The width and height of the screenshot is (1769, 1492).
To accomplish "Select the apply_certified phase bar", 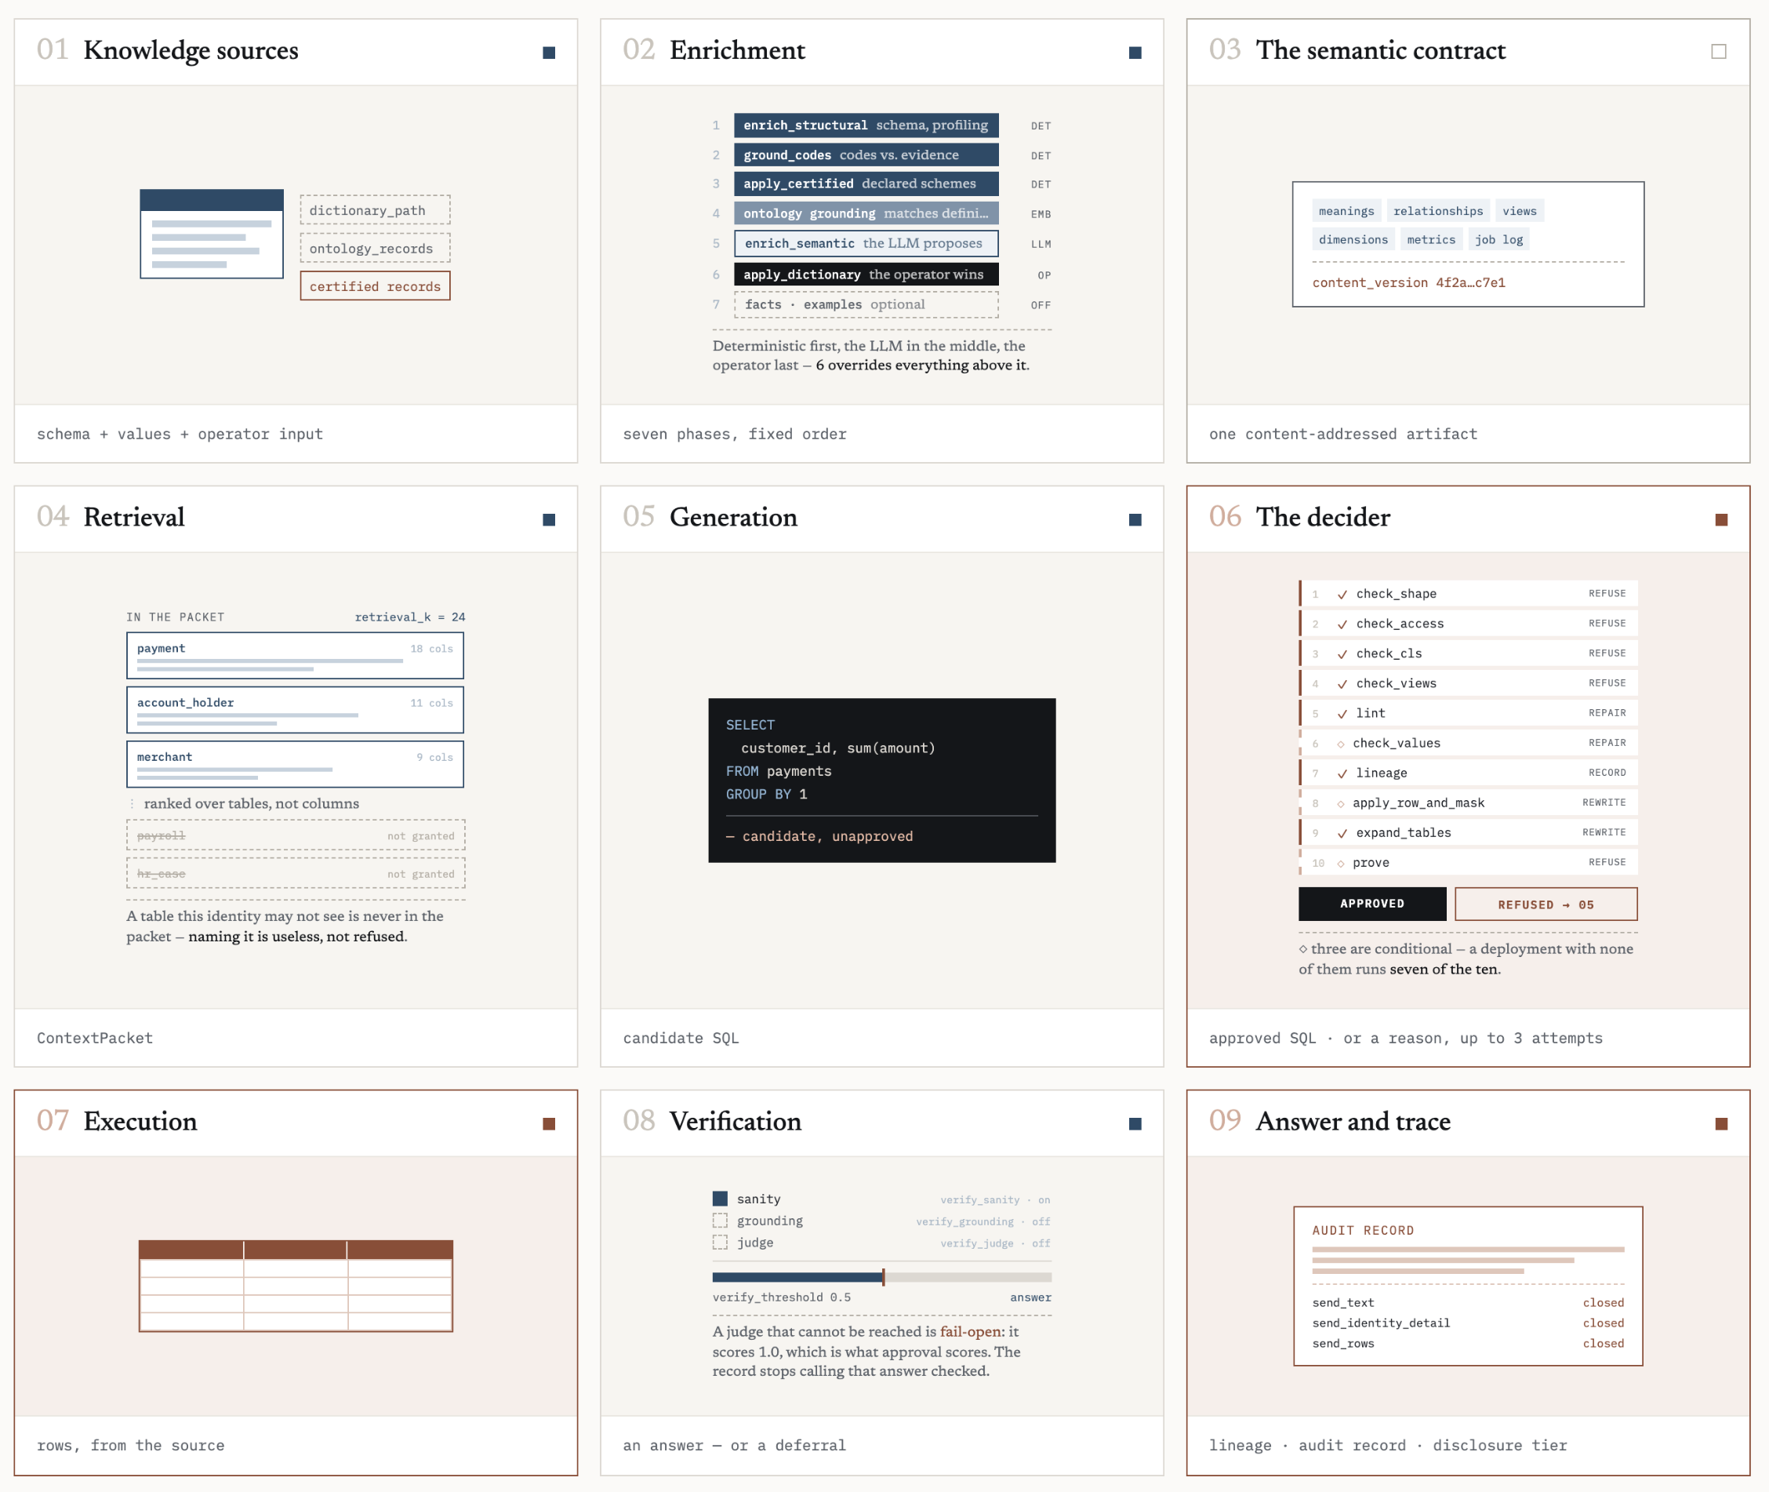I will pyautogui.click(x=866, y=184).
